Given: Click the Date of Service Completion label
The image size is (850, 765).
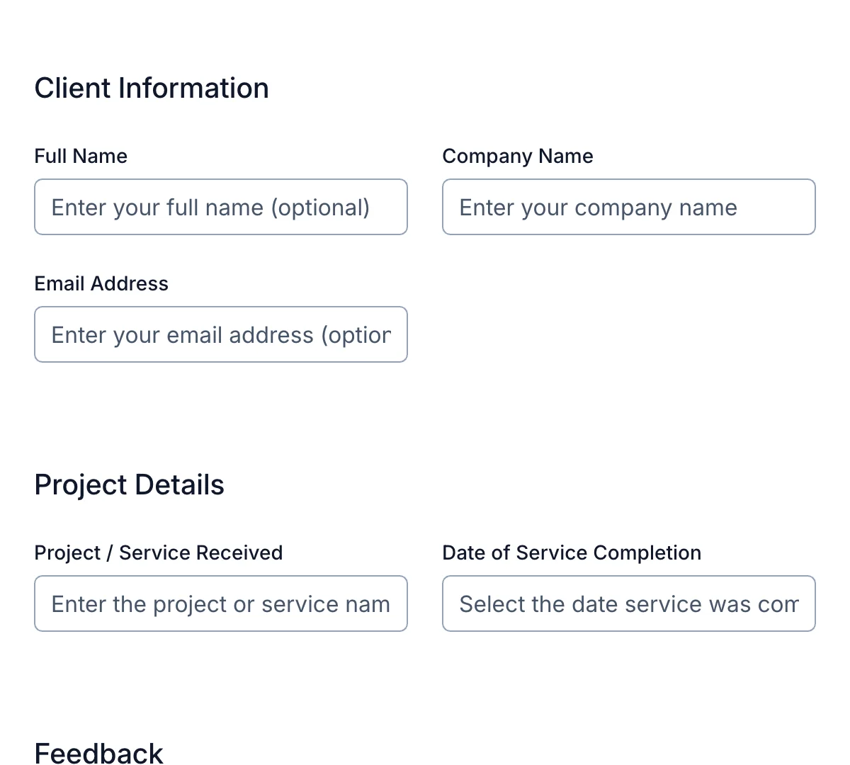Looking at the screenshot, I should click(572, 552).
